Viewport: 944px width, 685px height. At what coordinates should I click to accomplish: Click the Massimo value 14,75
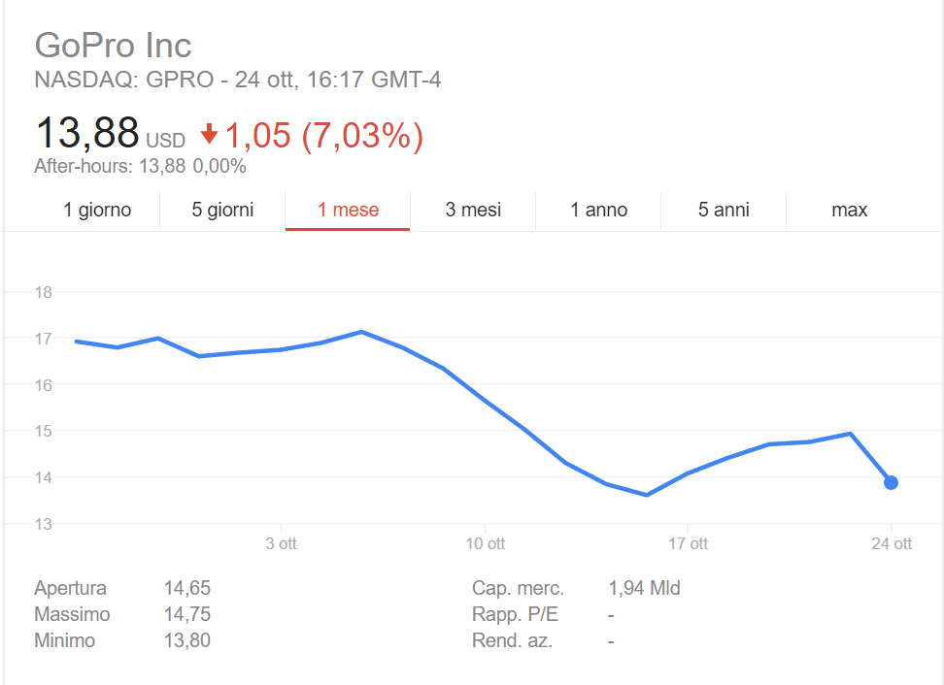(x=187, y=614)
